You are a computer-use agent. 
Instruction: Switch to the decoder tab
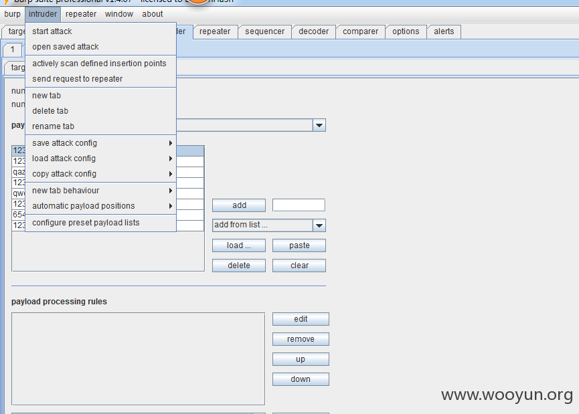coord(313,31)
